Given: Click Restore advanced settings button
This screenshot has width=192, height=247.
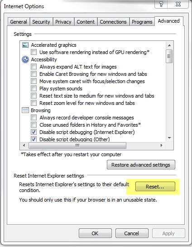Looking at the screenshot, I should [x=141, y=165].
